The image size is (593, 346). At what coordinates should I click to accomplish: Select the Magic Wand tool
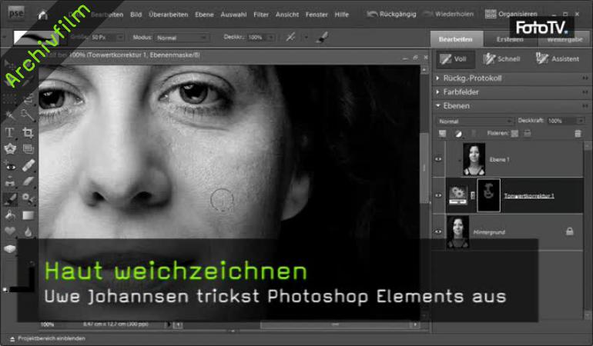[x=9, y=115]
